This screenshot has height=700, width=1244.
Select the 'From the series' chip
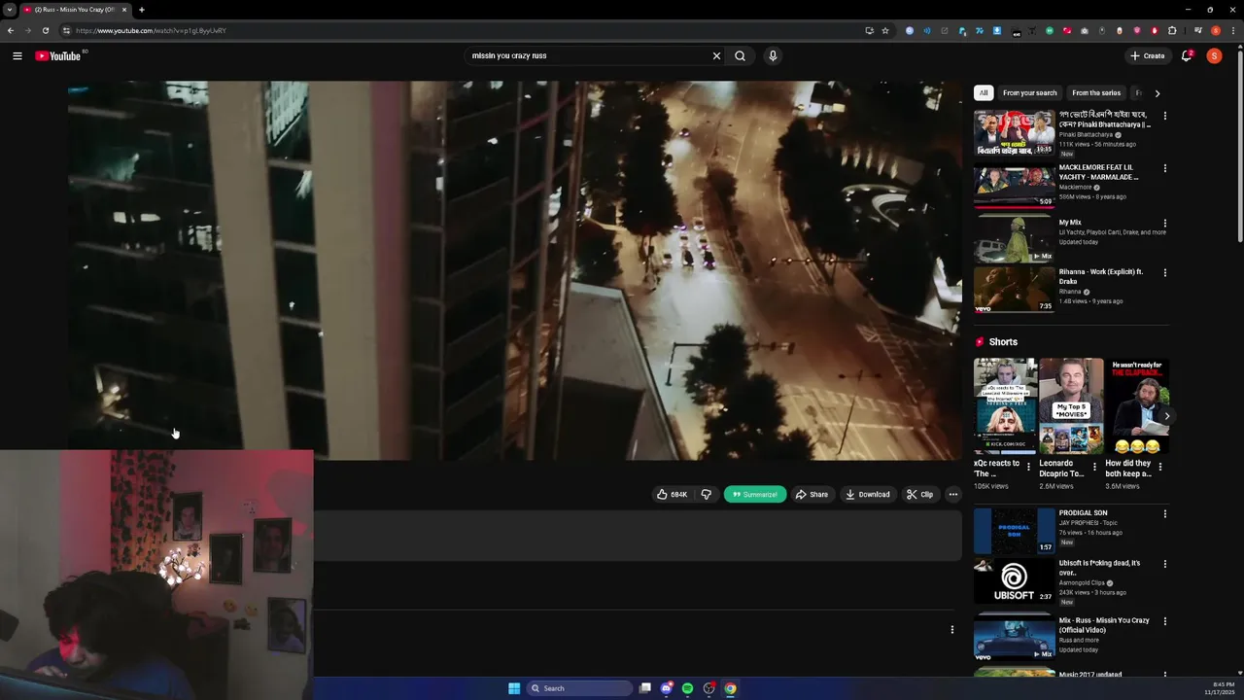click(x=1096, y=93)
